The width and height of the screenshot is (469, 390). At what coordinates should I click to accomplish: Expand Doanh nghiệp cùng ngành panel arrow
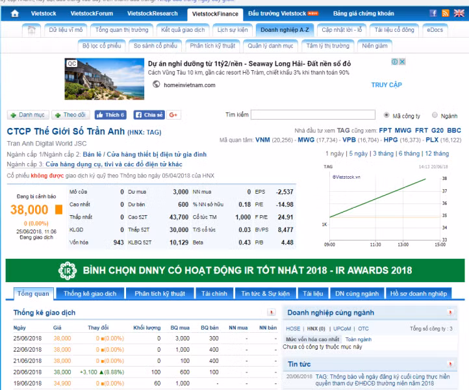click(x=450, y=313)
